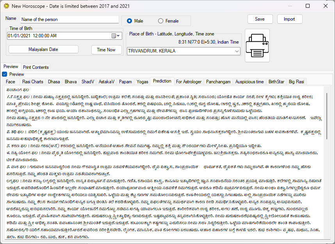335x244 pixels.
Task: Show the AstakaV tab
Action: pos(107,82)
